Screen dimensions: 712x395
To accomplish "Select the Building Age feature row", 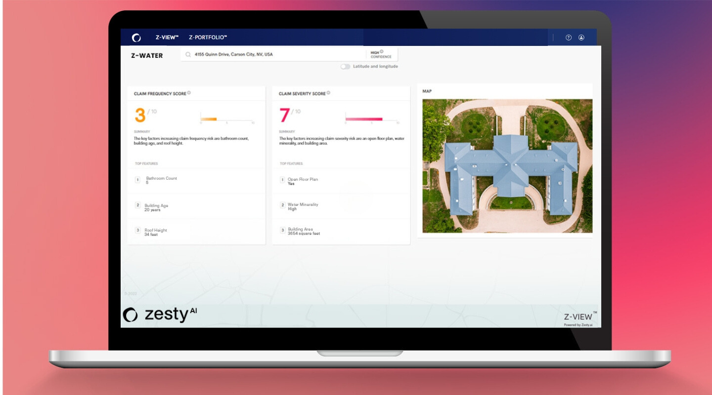I will tap(196, 207).
